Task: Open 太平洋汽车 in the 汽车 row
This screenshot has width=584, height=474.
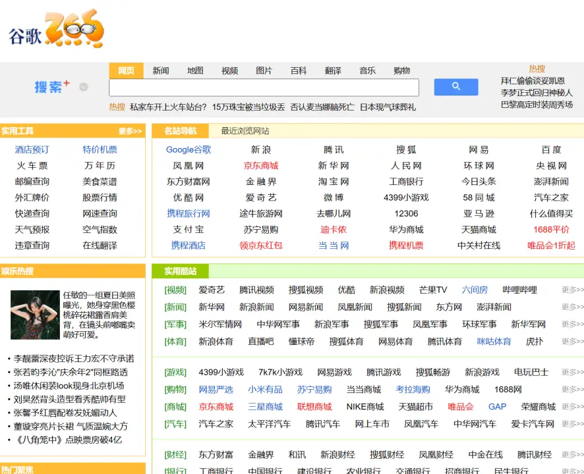Action: pos(270,424)
